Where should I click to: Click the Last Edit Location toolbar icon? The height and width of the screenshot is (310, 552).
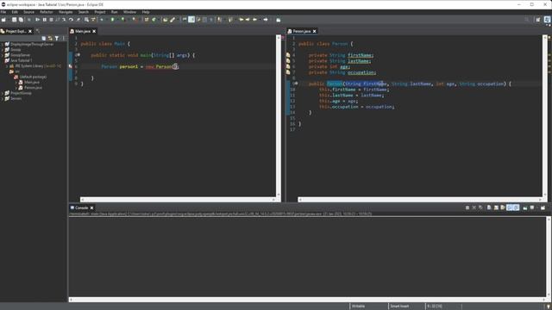point(241,20)
